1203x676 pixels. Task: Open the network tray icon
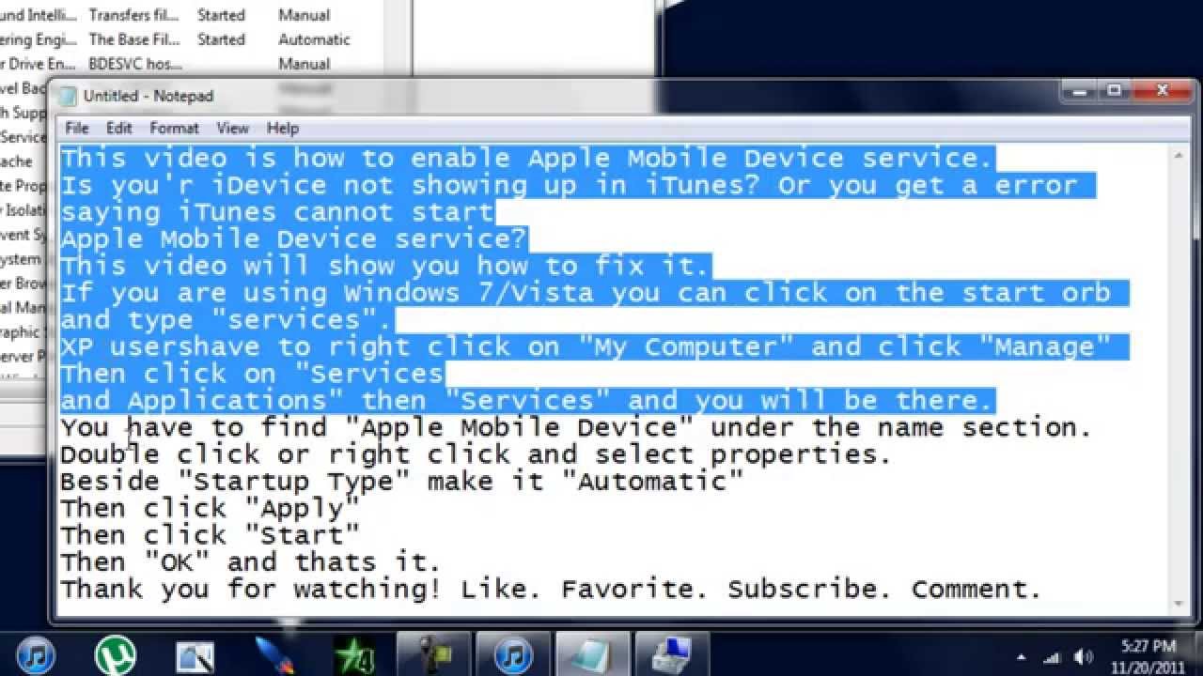[x=1054, y=657]
